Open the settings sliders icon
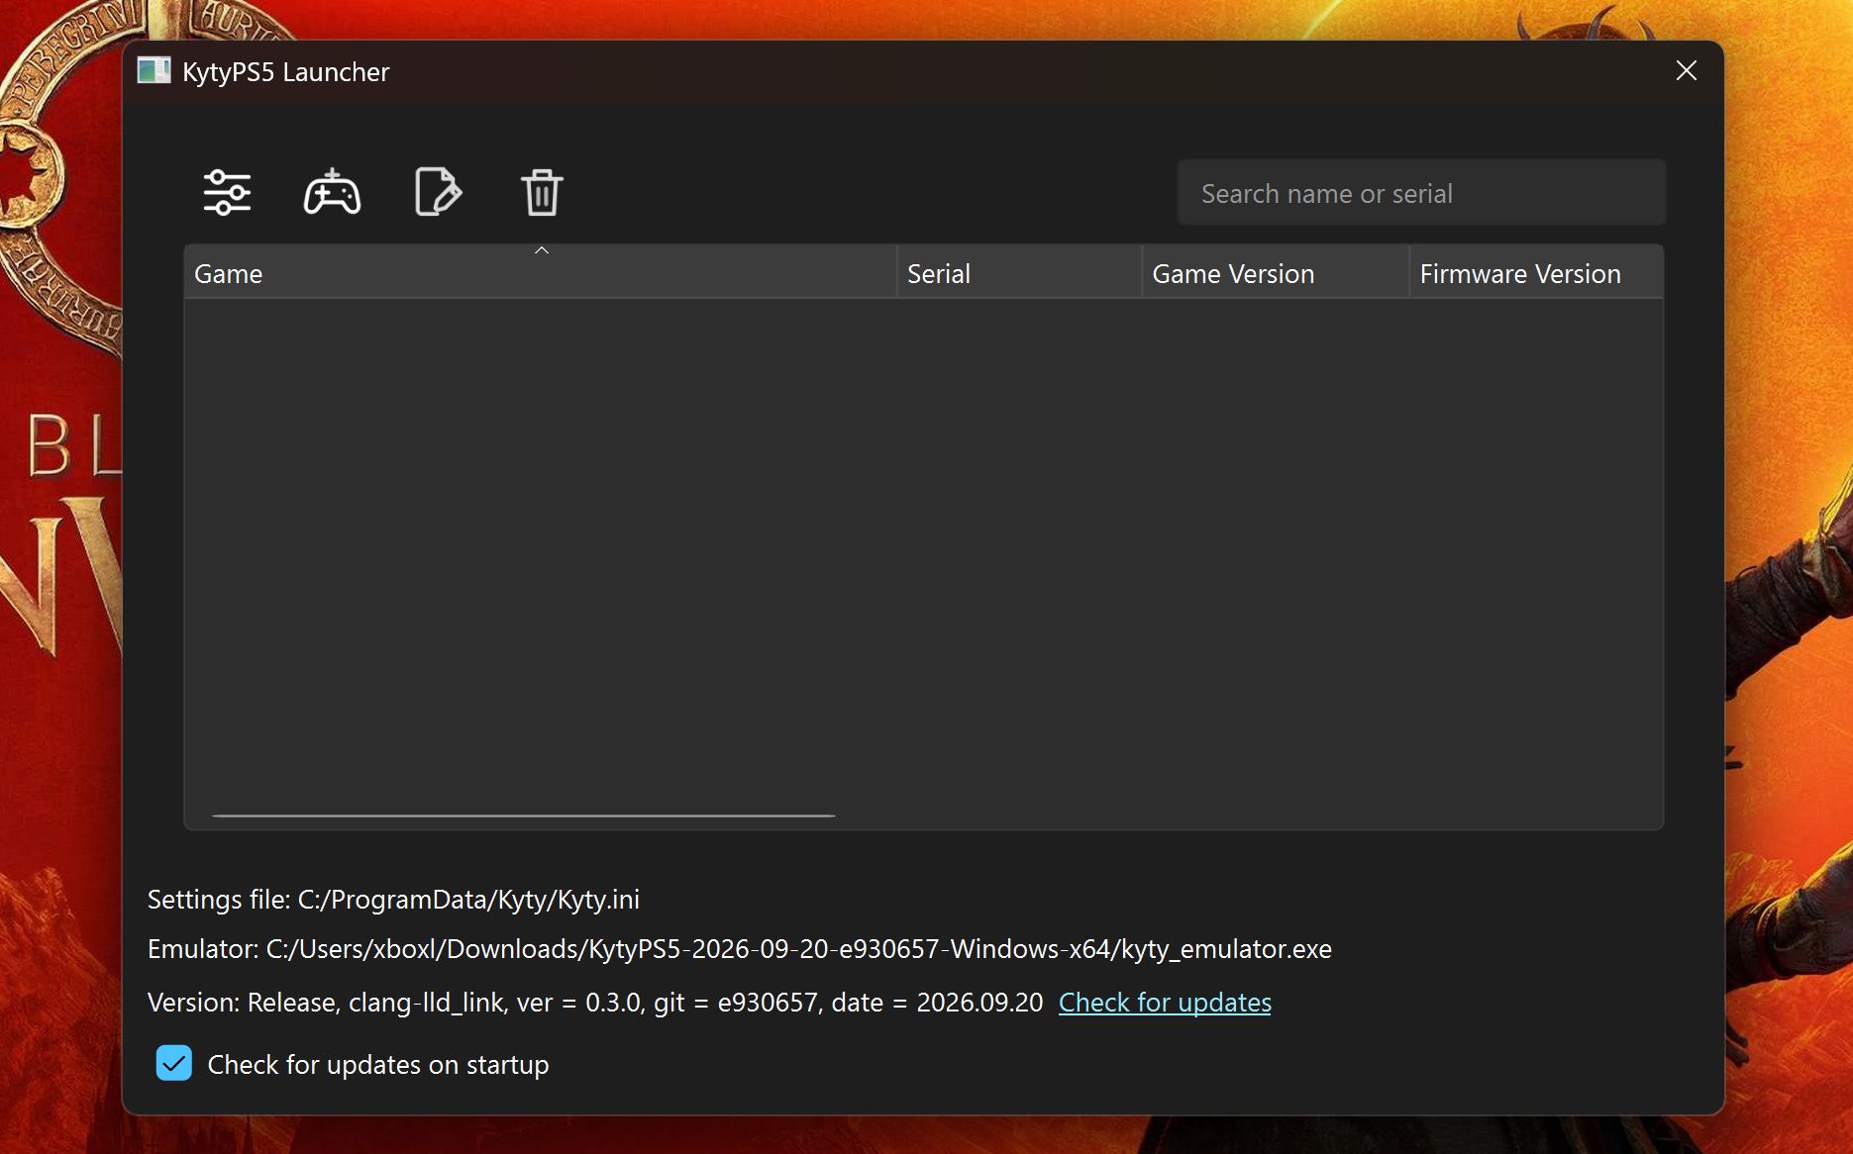Screen dimensions: 1853x1154 [227, 192]
